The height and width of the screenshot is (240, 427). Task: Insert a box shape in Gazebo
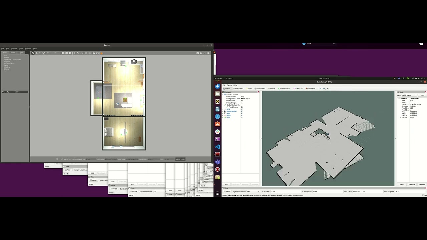pos(63,53)
